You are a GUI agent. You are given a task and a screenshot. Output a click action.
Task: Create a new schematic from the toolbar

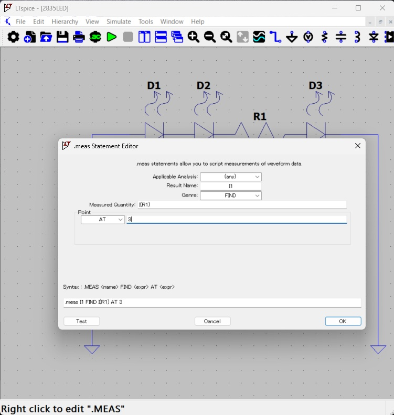tap(30, 37)
